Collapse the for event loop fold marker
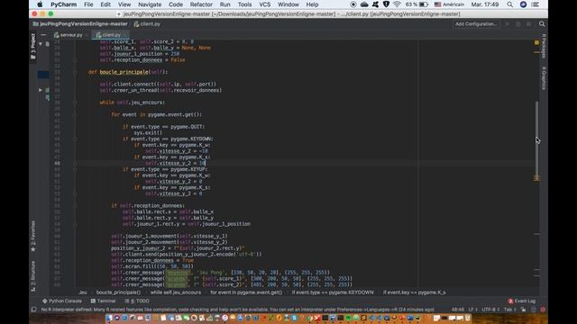The image size is (577, 324). 75,114
